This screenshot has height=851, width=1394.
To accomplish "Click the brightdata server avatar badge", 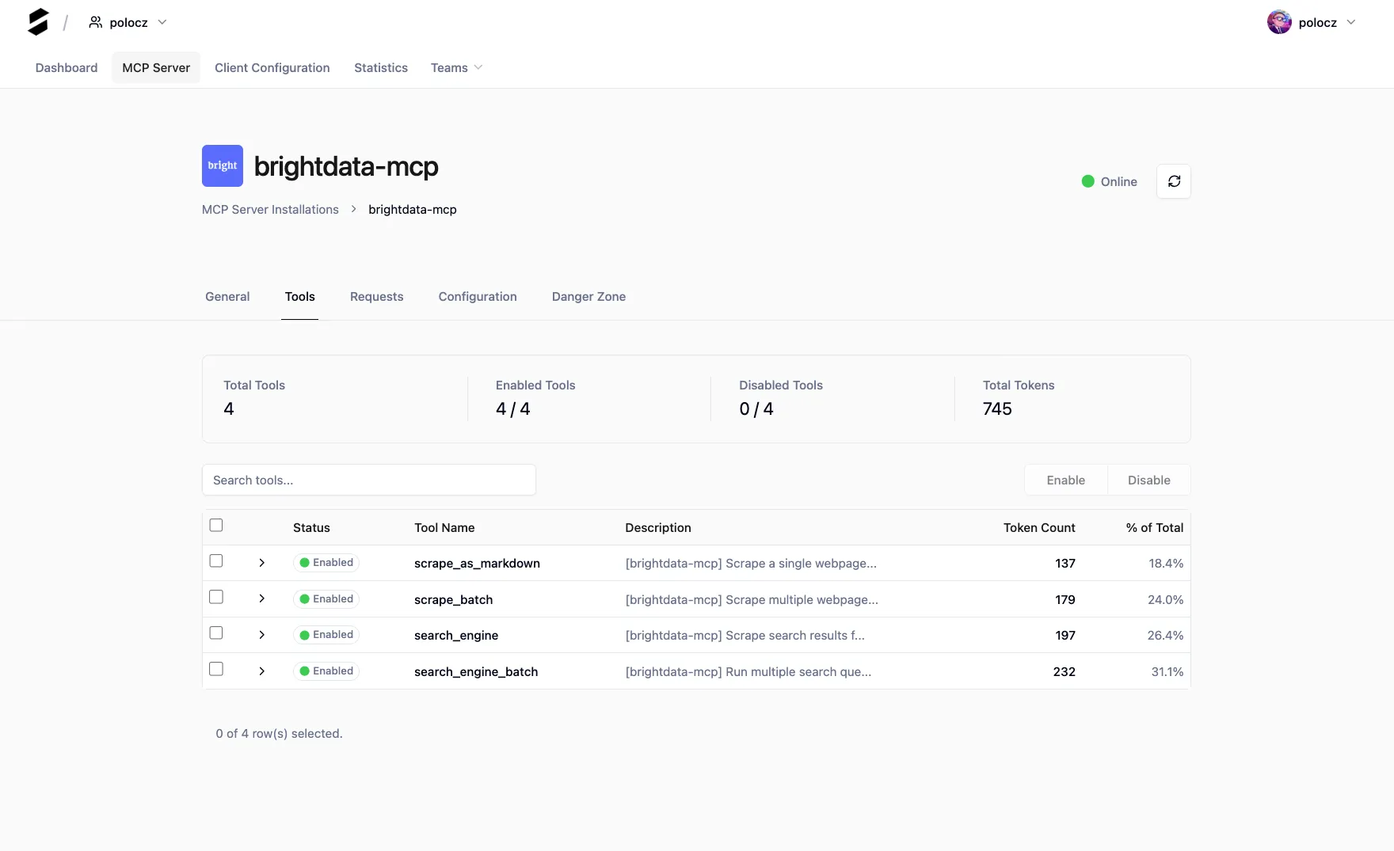I will click(x=222, y=165).
